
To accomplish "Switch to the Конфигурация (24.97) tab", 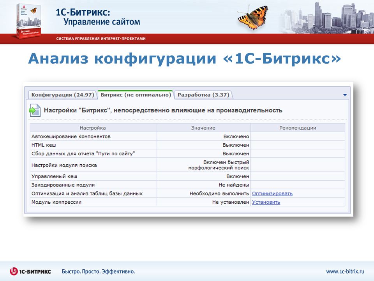I will coord(63,95).
